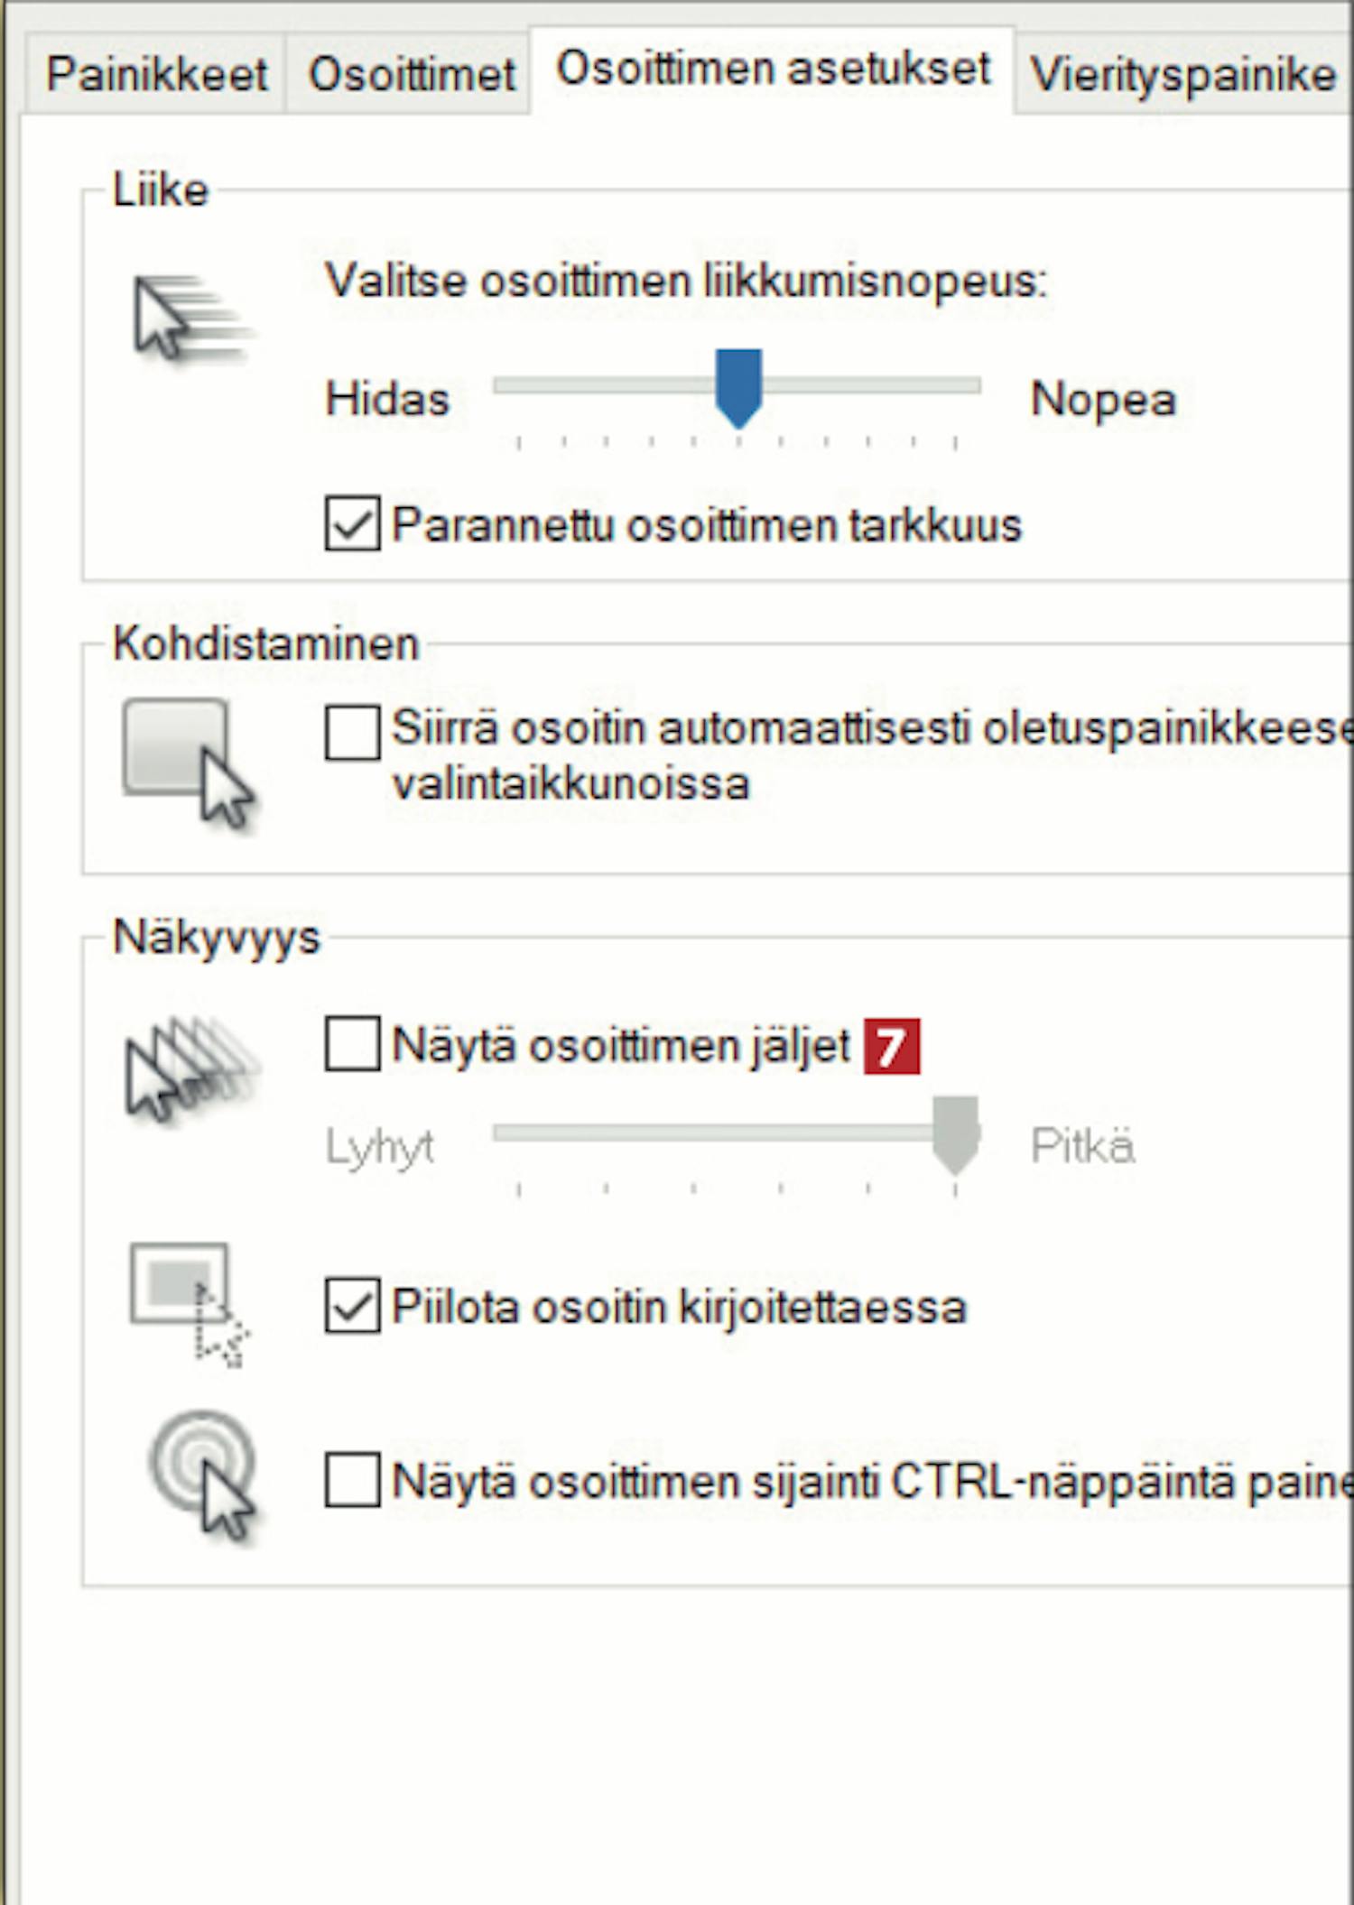Select the Osoittimen asetukset tab
The image size is (1354, 1905).
tap(774, 69)
